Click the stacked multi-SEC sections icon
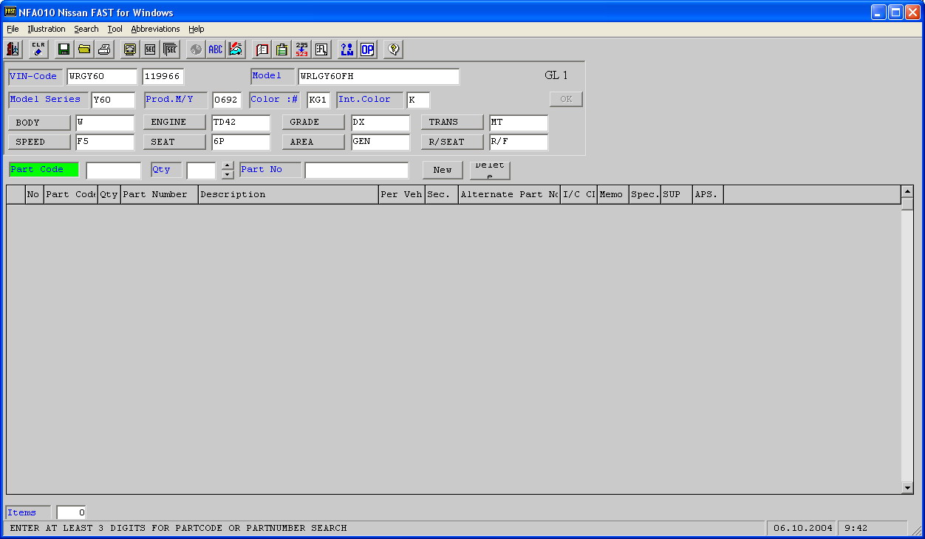This screenshot has height=539, width=925. coord(171,49)
